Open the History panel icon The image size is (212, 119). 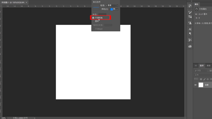click(x=190, y=6)
